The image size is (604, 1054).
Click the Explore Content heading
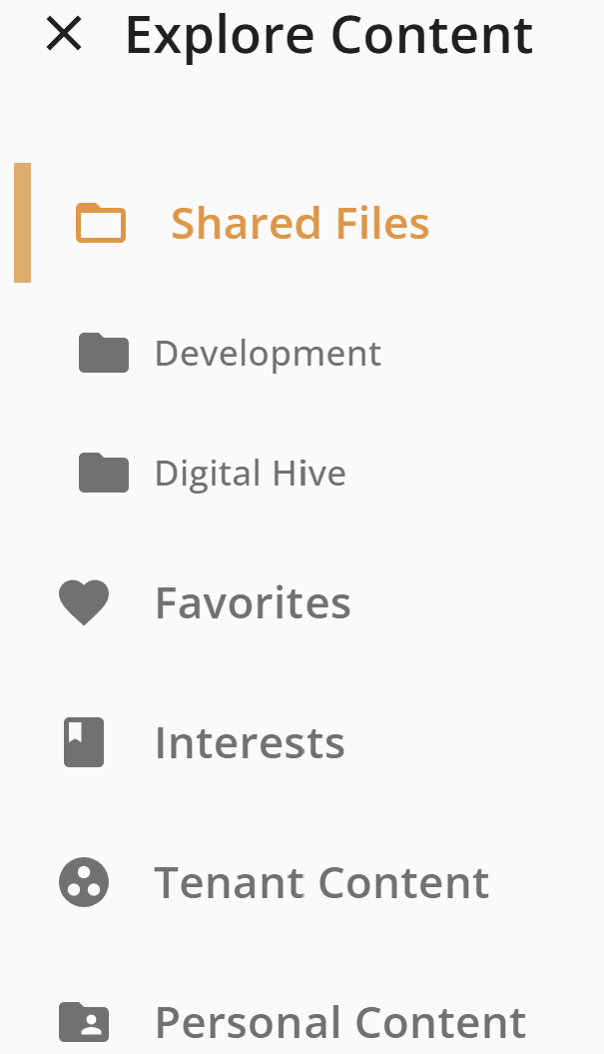(x=329, y=36)
